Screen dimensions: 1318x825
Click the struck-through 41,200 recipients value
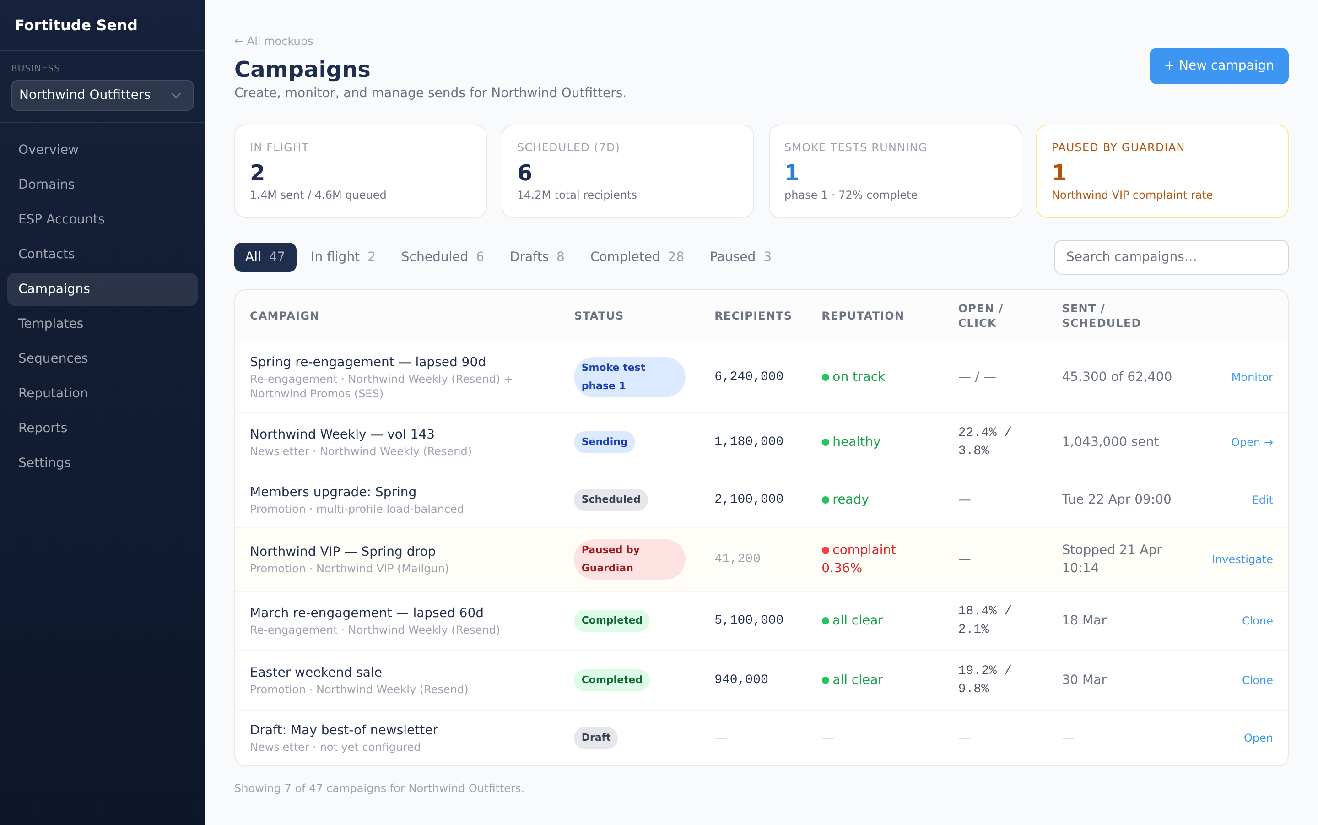[737, 559]
